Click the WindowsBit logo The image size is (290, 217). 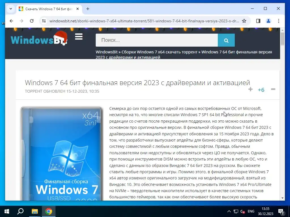(x=39, y=38)
